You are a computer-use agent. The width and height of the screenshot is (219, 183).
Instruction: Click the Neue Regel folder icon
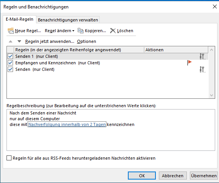(11, 31)
